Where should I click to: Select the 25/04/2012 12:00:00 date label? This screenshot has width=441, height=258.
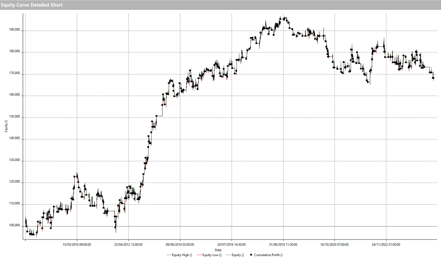(x=128, y=245)
